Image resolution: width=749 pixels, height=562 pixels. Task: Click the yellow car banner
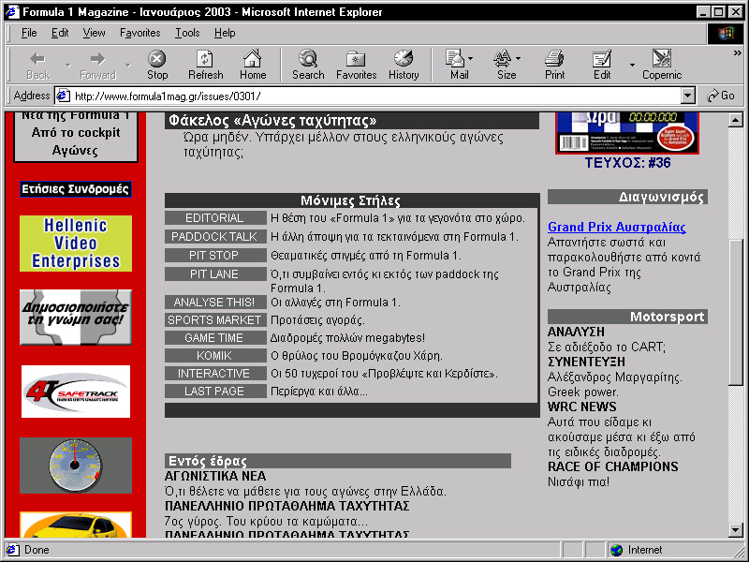tap(76, 525)
